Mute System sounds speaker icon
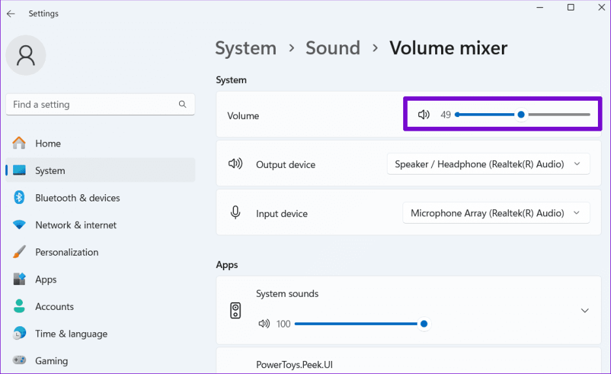The height and width of the screenshot is (374, 611). click(x=264, y=324)
